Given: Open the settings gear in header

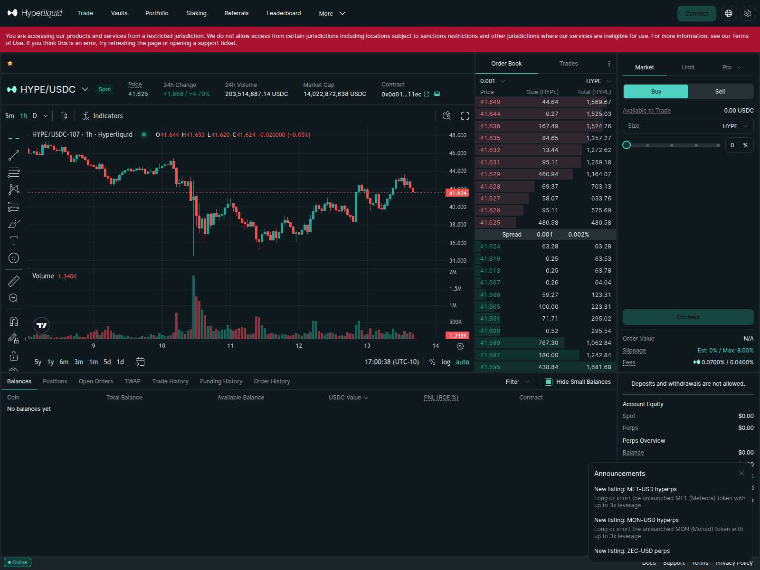Looking at the screenshot, I should (x=748, y=13).
